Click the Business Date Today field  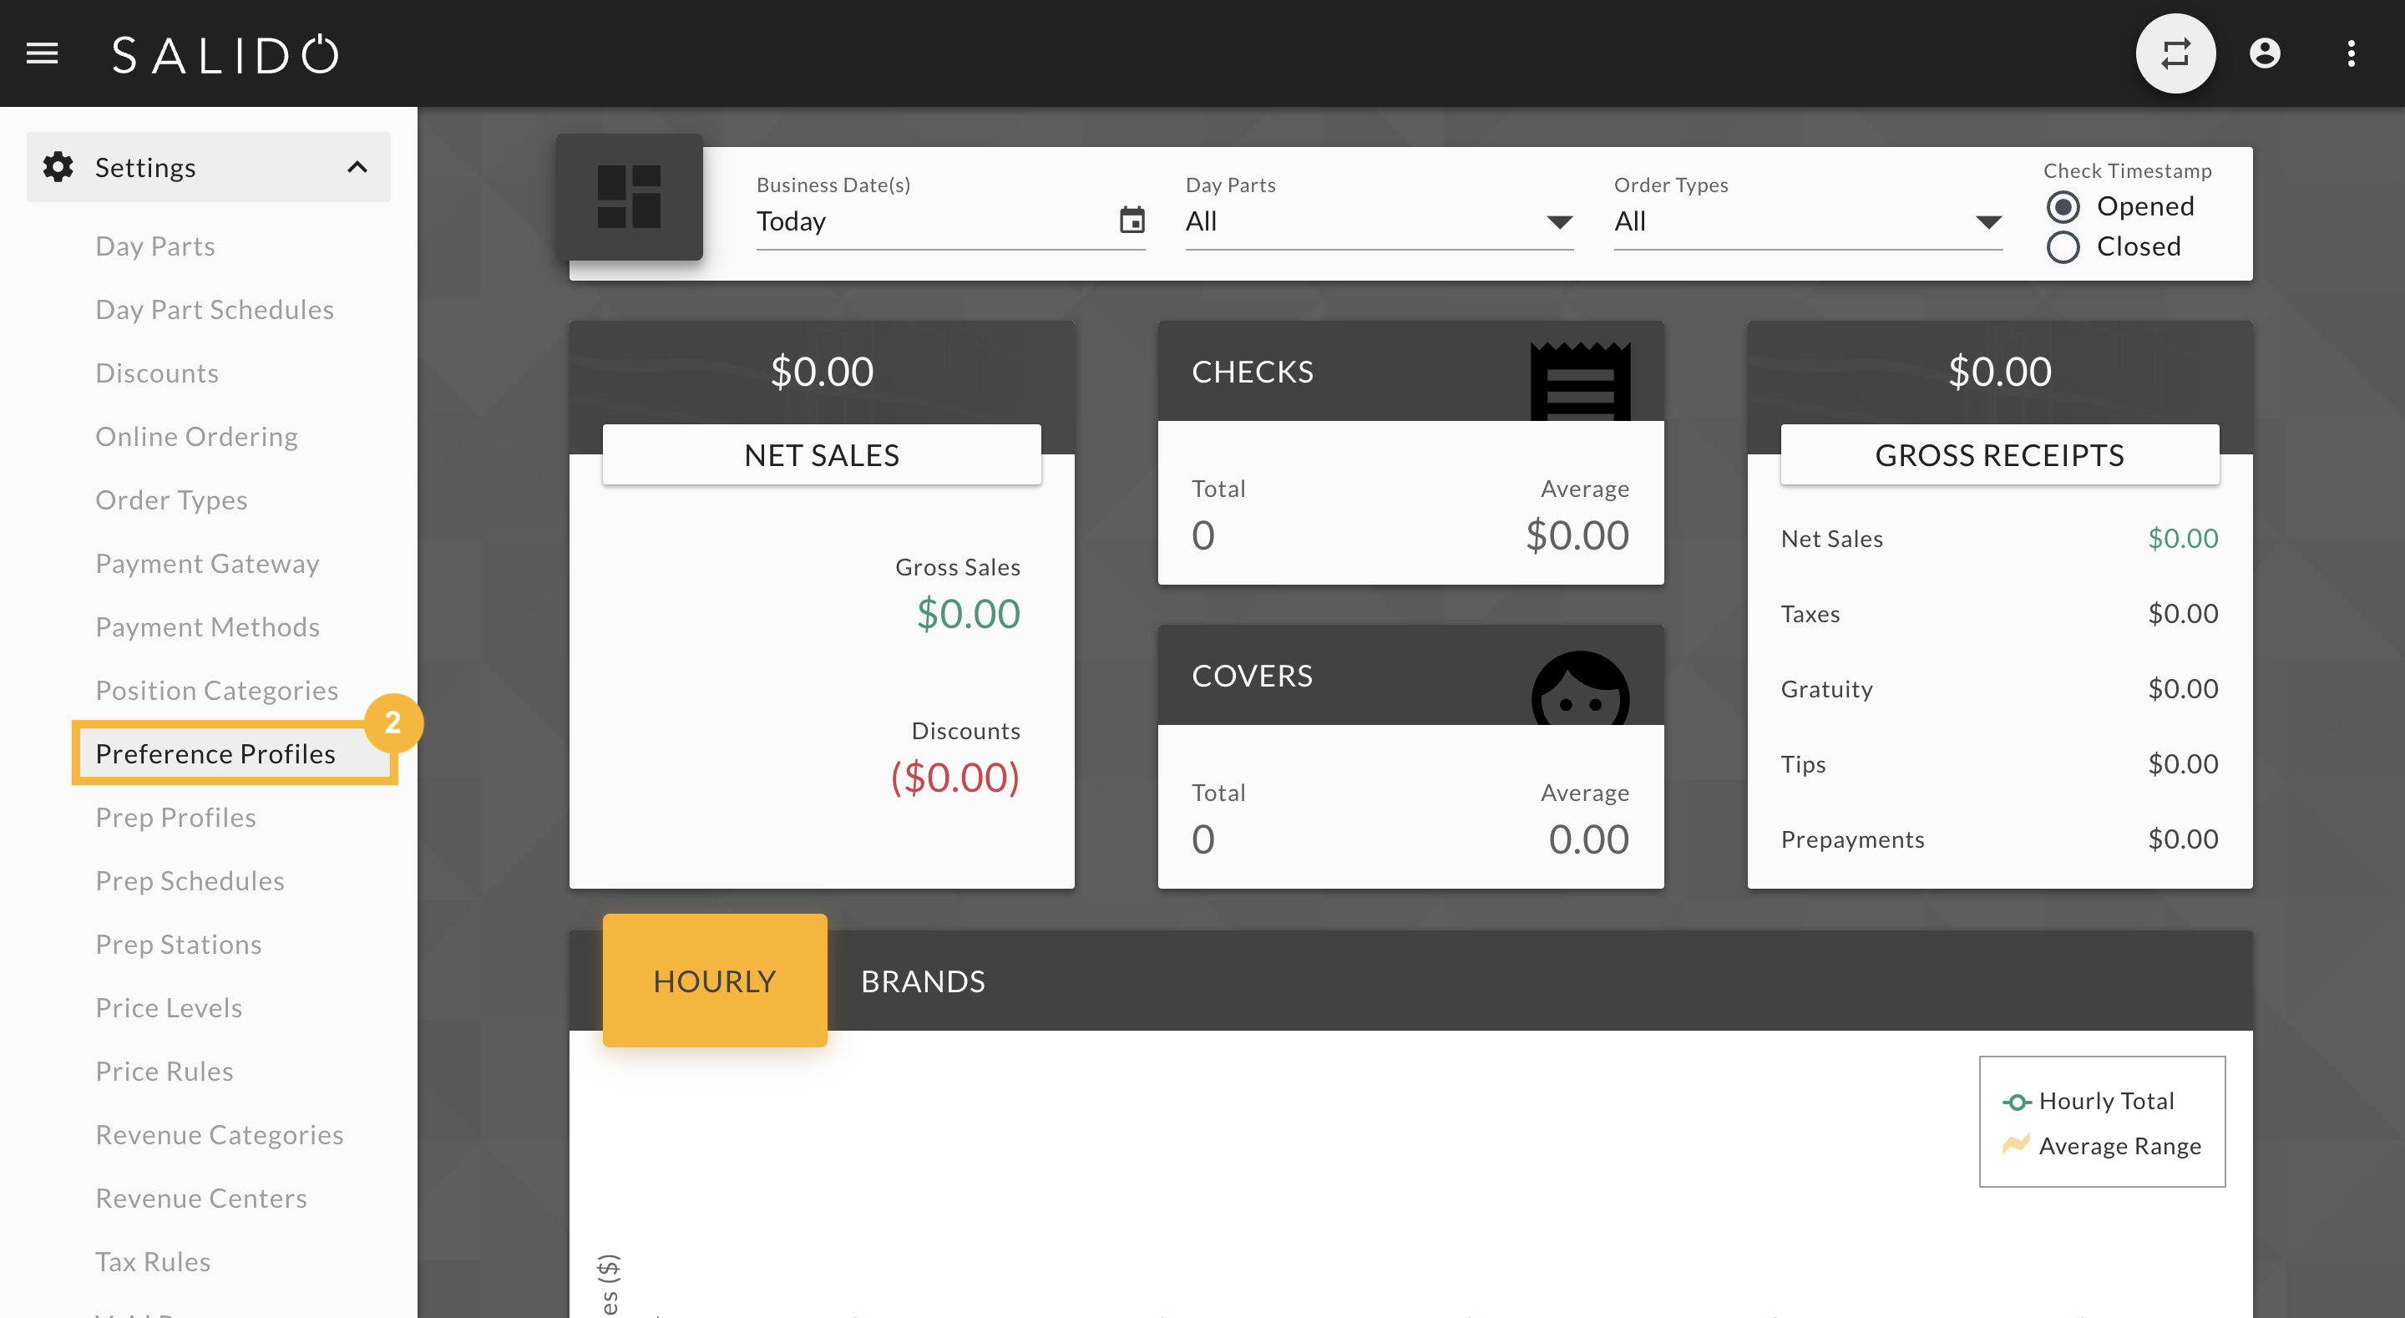tap(950, 221)
